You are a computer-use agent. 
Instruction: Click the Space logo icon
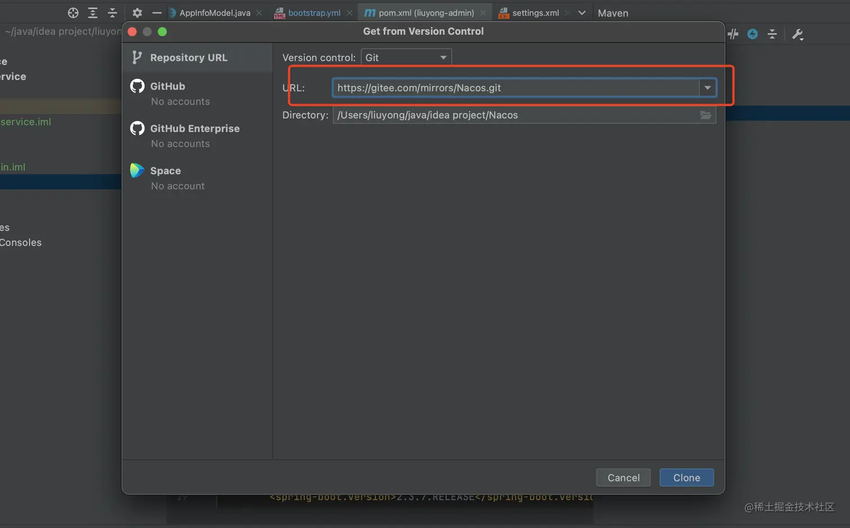tap(137, 170)
